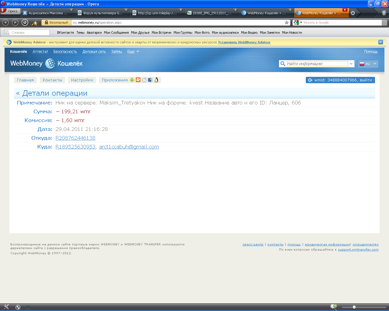
Task: Open the Opera panels wrench icon
Action: pyautogui.click(x=6, y=307)
